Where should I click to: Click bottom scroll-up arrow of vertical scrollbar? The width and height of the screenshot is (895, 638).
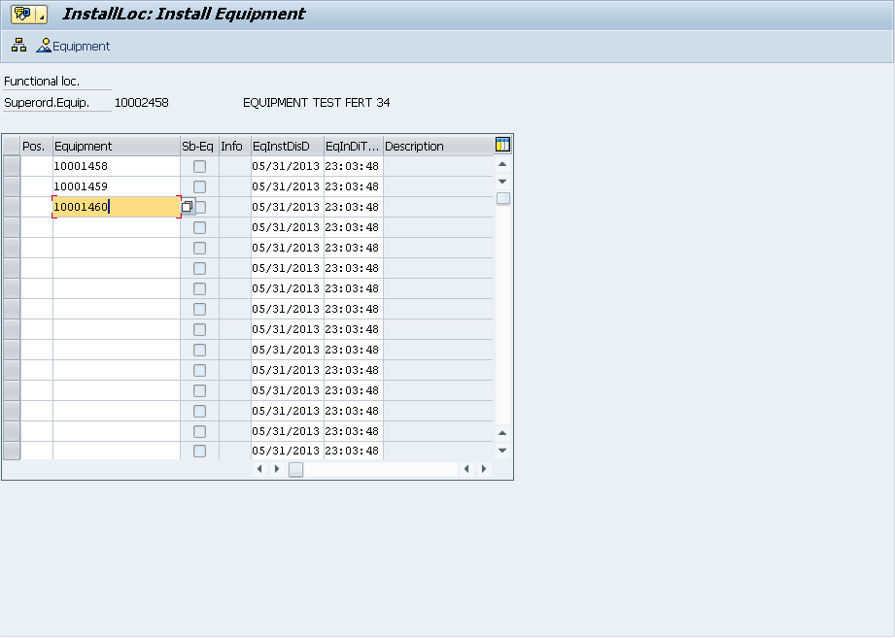pyautogui.click(x=502, y=433)
